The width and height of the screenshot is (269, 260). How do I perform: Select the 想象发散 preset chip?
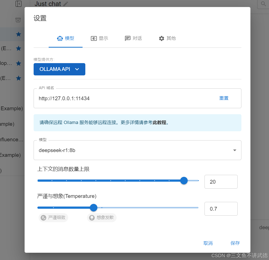[x=102, y=218]
